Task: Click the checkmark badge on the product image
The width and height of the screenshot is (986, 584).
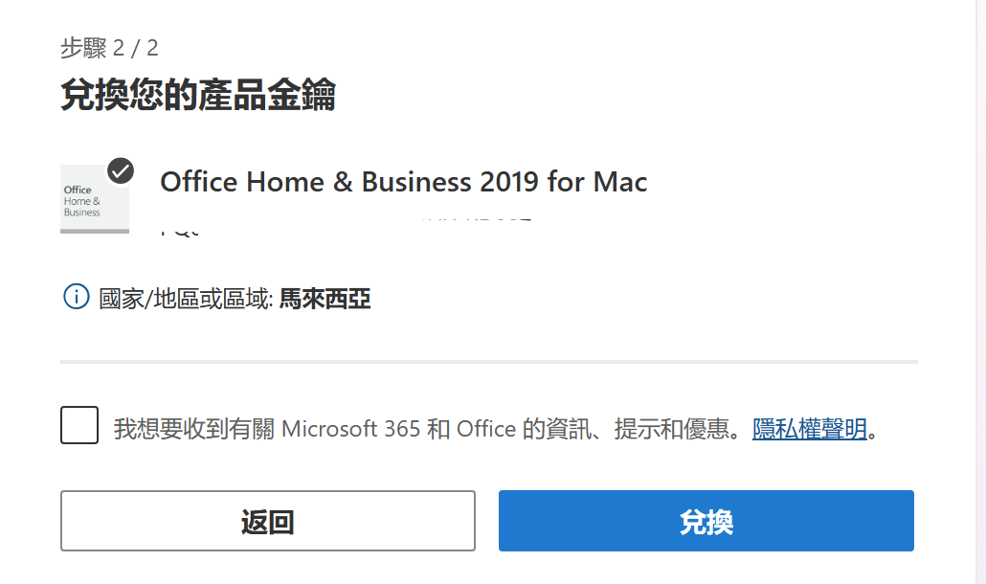Action: (121, 170)
